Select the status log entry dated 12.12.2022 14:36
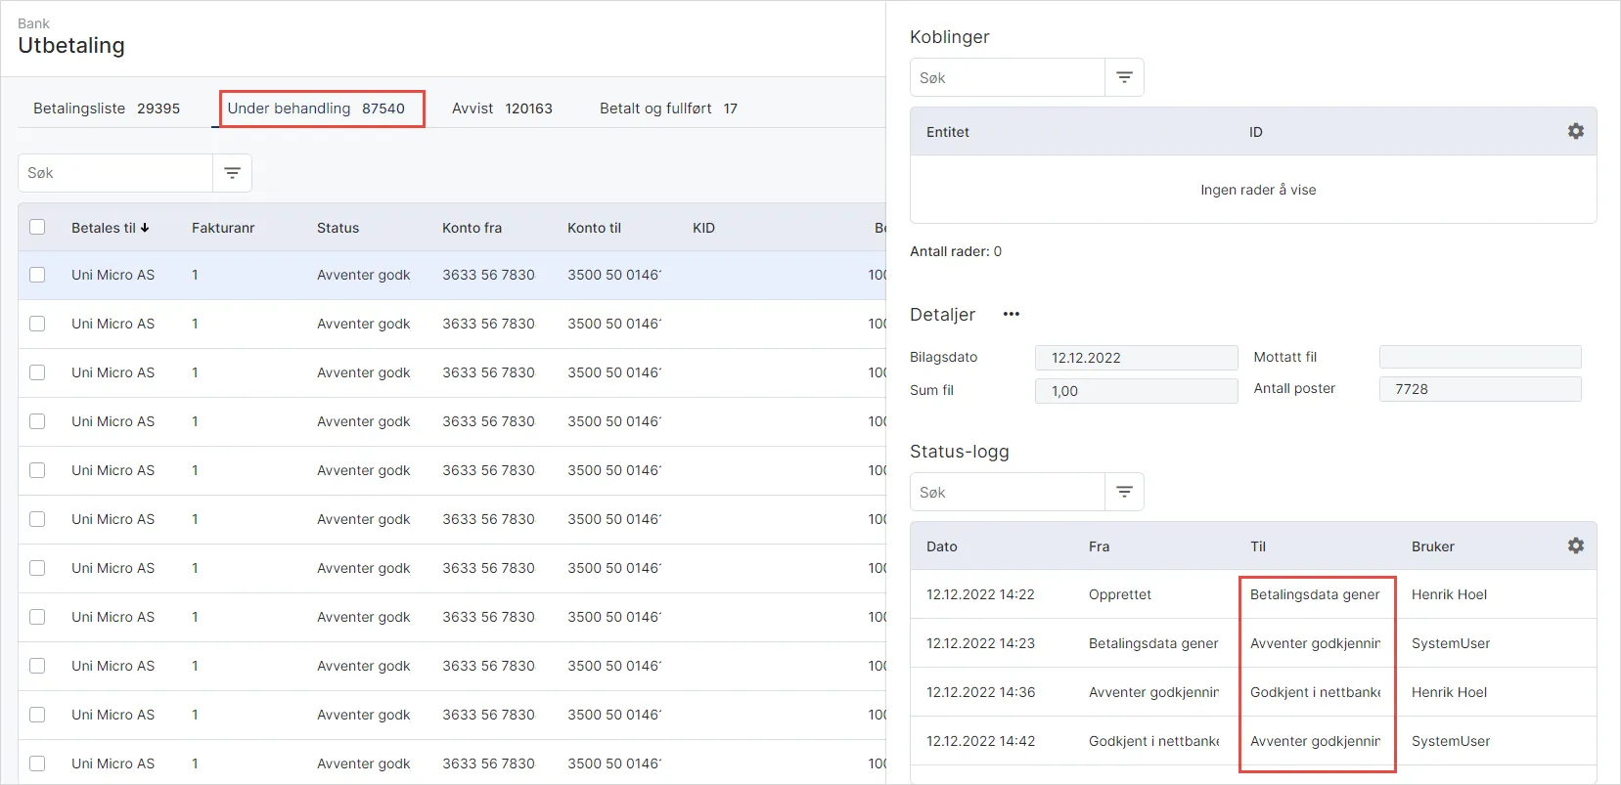The image size is (1621, 785). [1253, 692]
